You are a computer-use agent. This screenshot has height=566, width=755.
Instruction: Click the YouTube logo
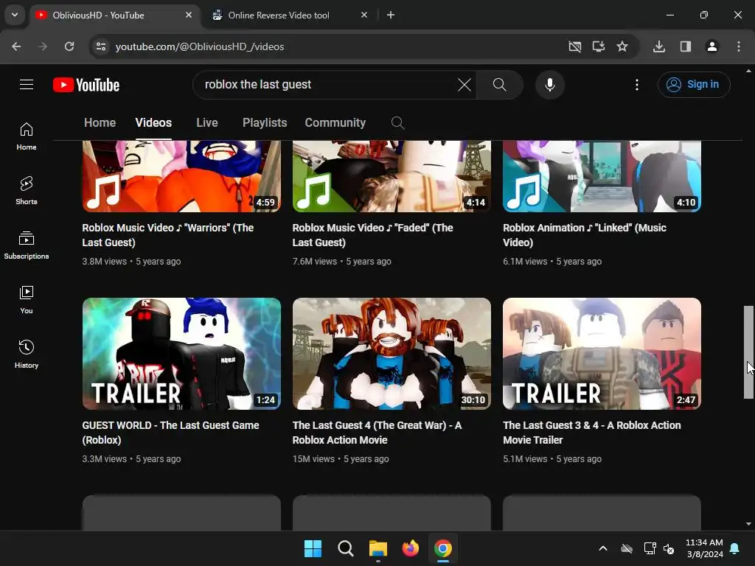[86, 85]
